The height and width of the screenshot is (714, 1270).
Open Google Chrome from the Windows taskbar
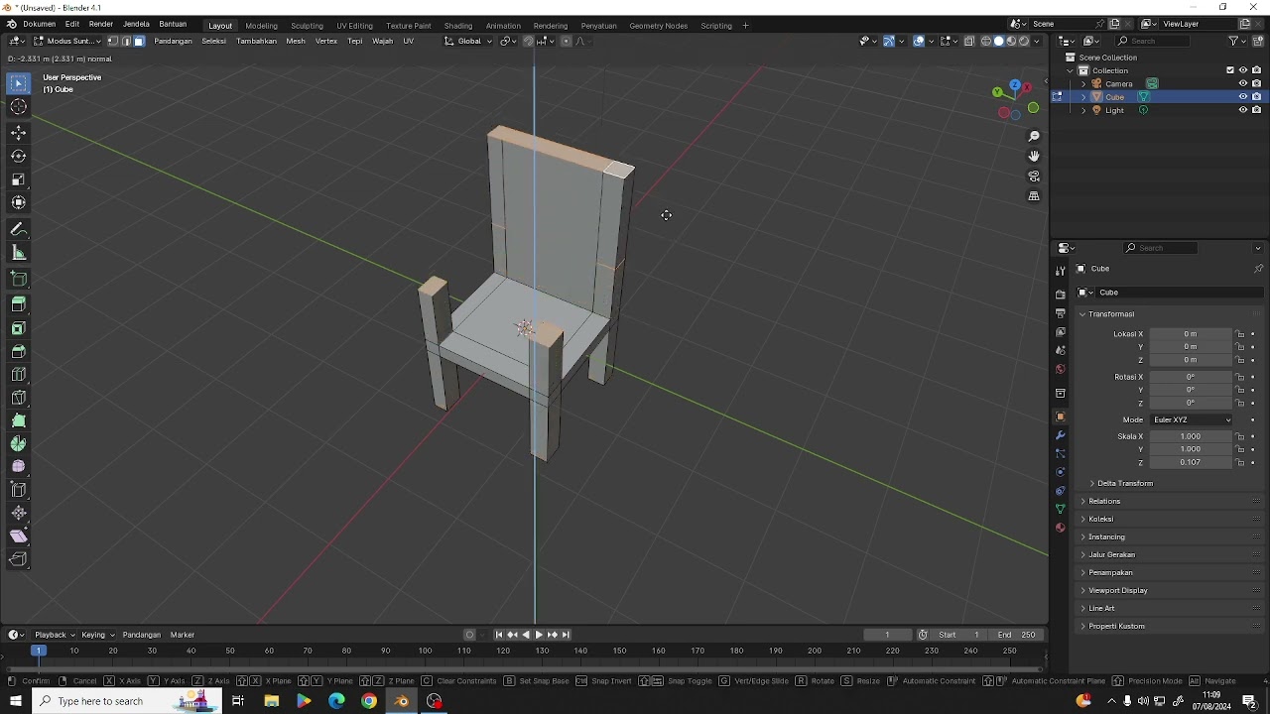tap(369, 701)
